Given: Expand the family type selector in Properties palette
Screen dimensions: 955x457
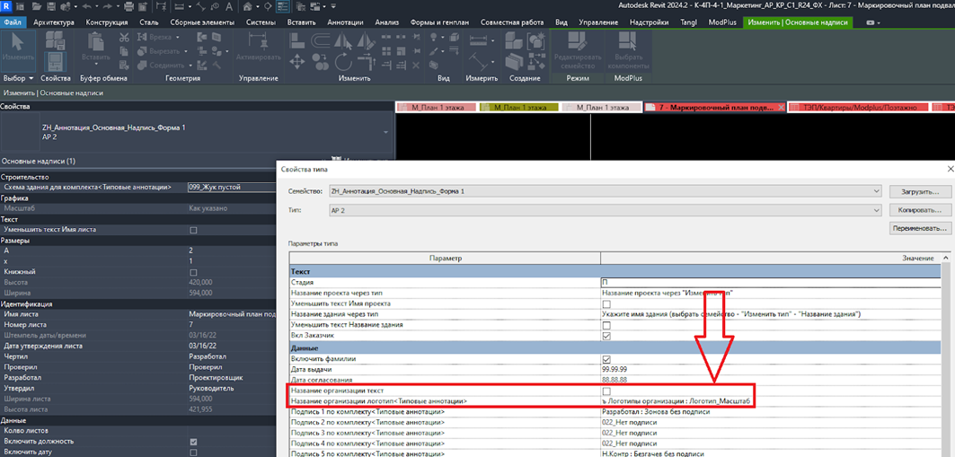Looking at the screenshot, I should [x=385, y=132].
